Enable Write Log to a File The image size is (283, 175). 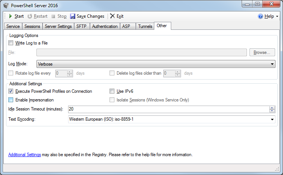tap(11, 43)
